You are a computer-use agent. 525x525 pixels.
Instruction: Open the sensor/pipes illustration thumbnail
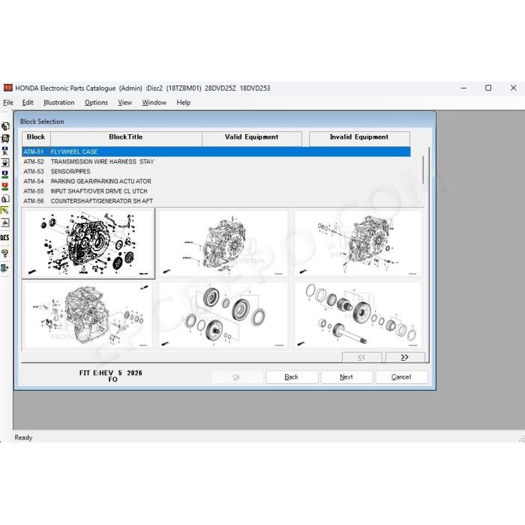coord(358,244)
